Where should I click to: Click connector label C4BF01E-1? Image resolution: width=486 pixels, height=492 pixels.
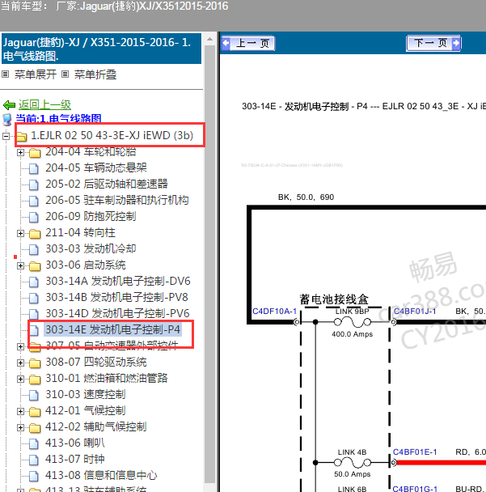(415, 452)
